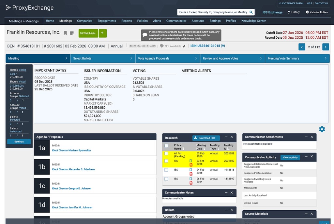Open the Alerts menu
334x224 pixels.
(x=157, y=21)
